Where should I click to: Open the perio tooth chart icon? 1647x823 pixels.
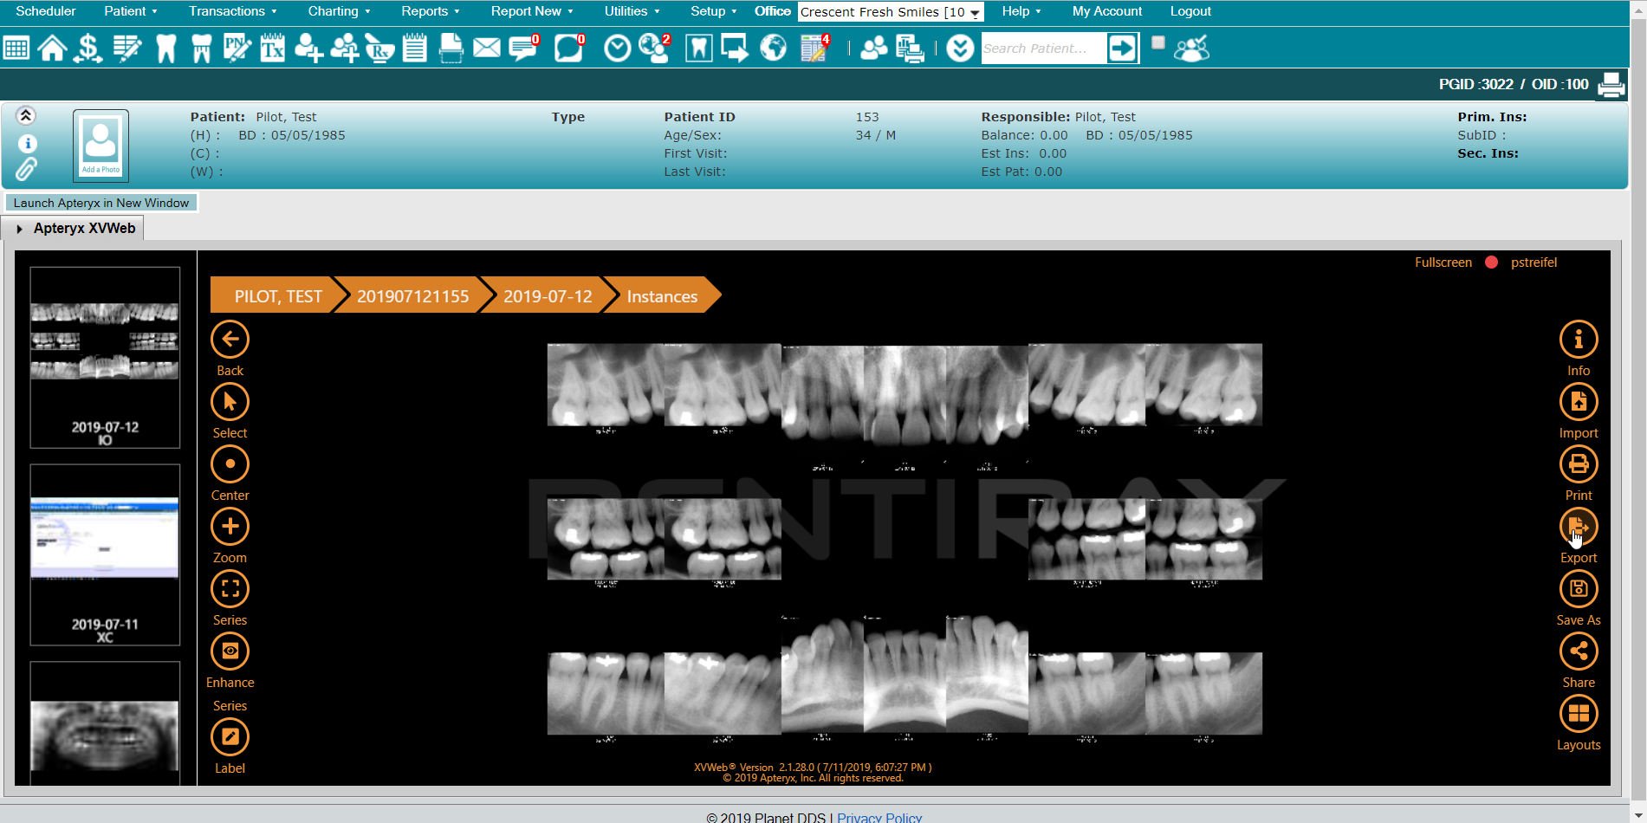201,48
